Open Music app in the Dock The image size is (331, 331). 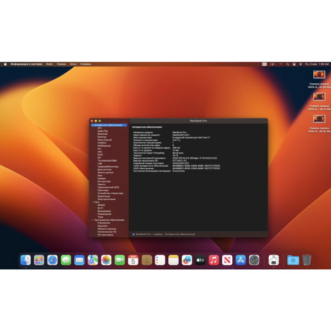pyautogui.click(x=214, y=260)
